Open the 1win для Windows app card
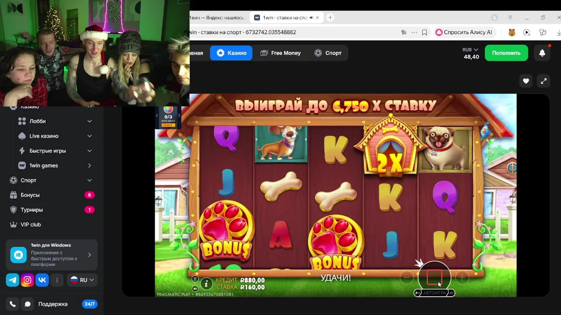Screen dimensions: 561x315 [51, 255]
